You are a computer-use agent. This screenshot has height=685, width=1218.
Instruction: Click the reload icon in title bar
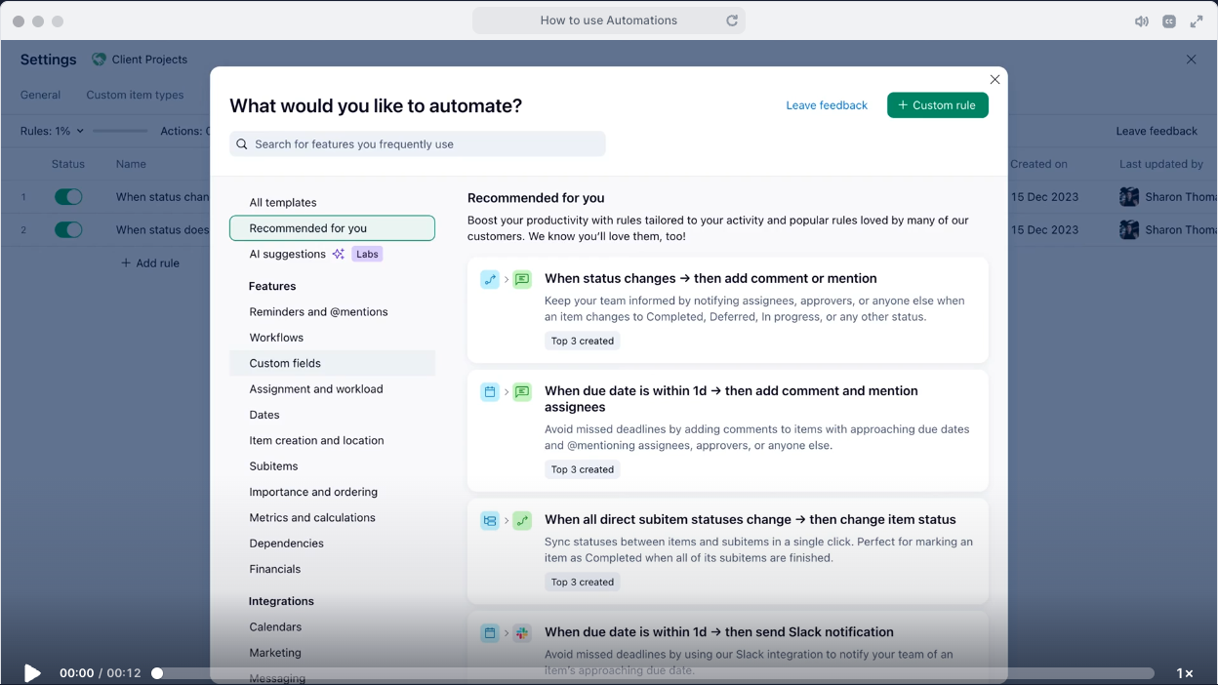point(731,20)
